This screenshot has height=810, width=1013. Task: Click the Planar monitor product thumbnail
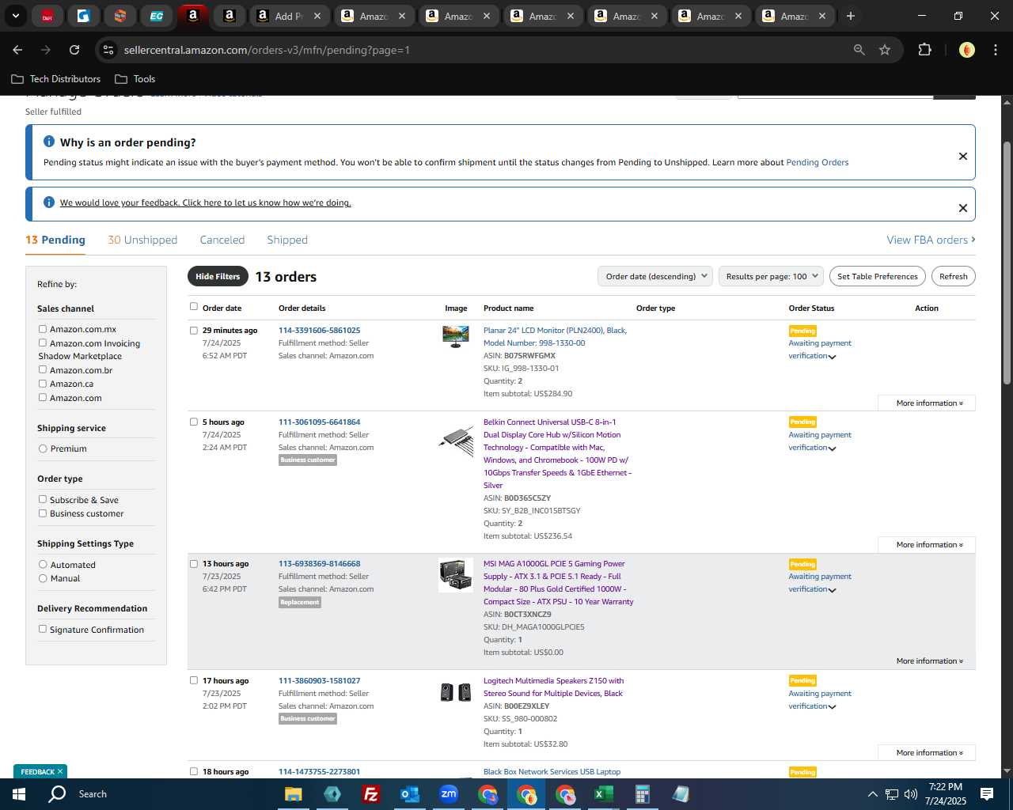pyautogui.click(x=456, y=337)
